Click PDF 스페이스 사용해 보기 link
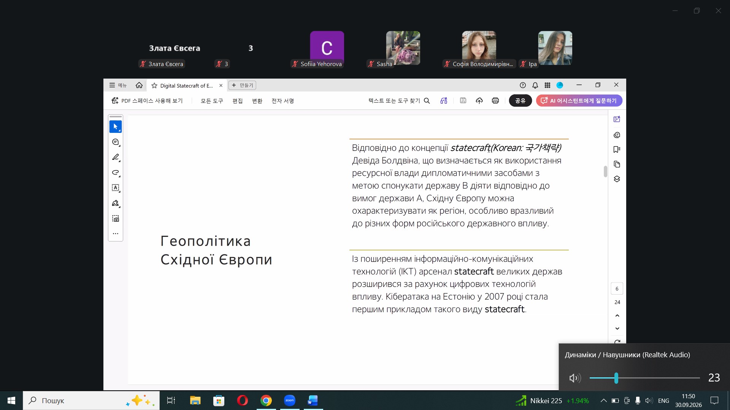The image size is (730, 410). [147, 101]
